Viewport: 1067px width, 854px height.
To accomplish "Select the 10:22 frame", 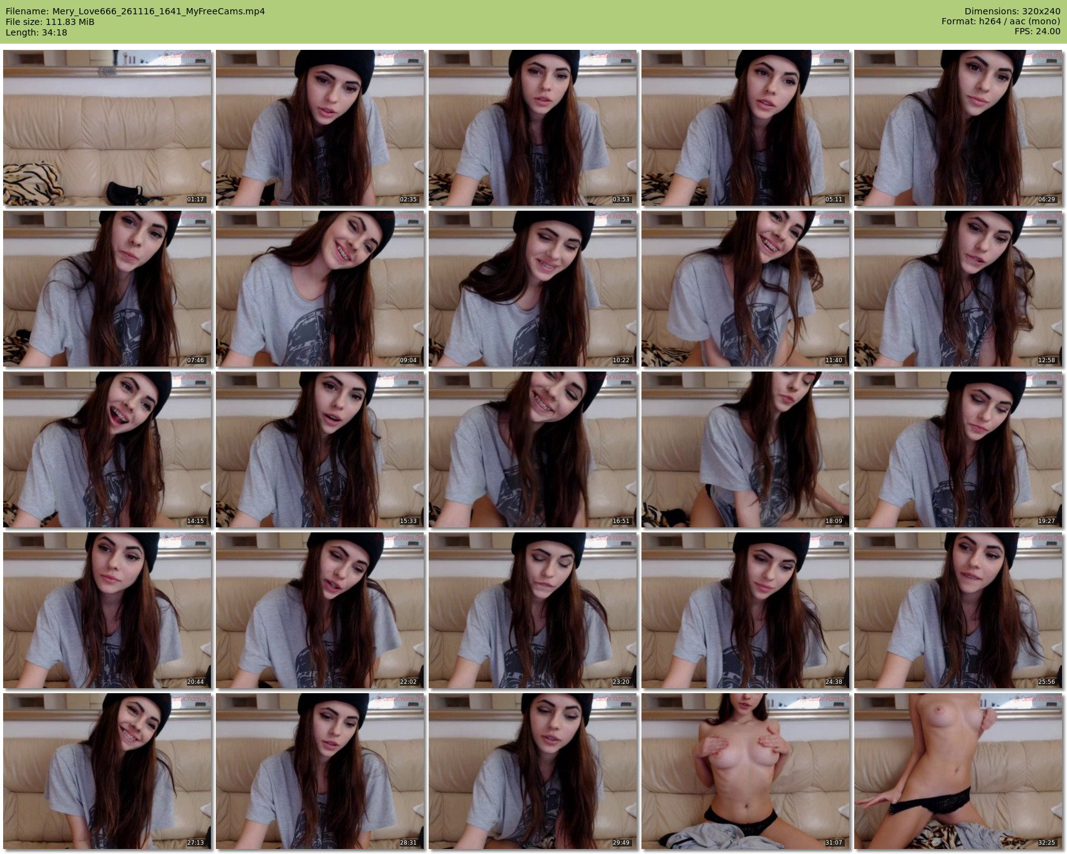I will coord(532,289).
